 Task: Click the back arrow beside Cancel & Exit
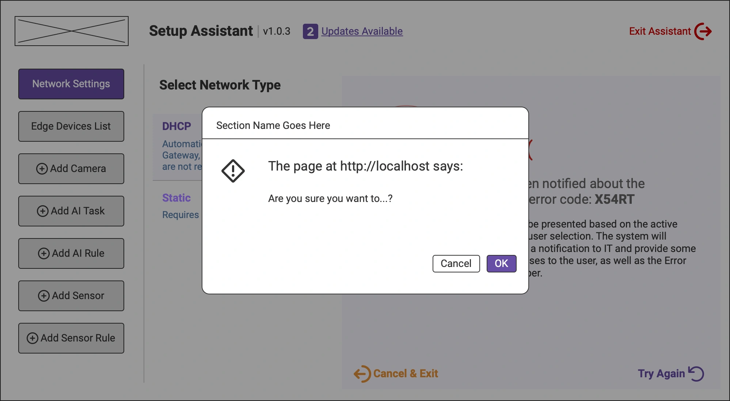pyautogui.click(x=362, y=373)
